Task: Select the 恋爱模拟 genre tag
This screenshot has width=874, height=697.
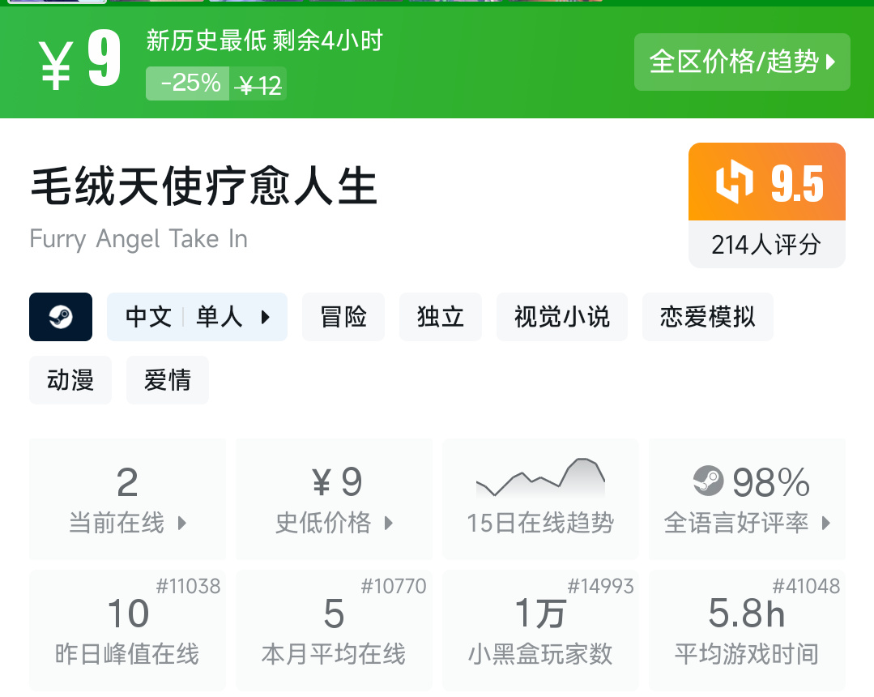Action: pos(707,317)
